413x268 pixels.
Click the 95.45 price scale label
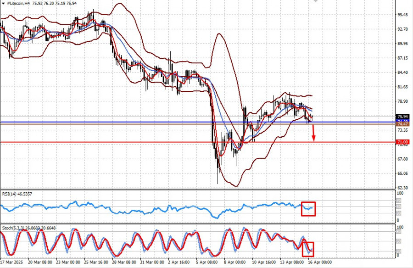pyautogui.click(x=402, y=15)
